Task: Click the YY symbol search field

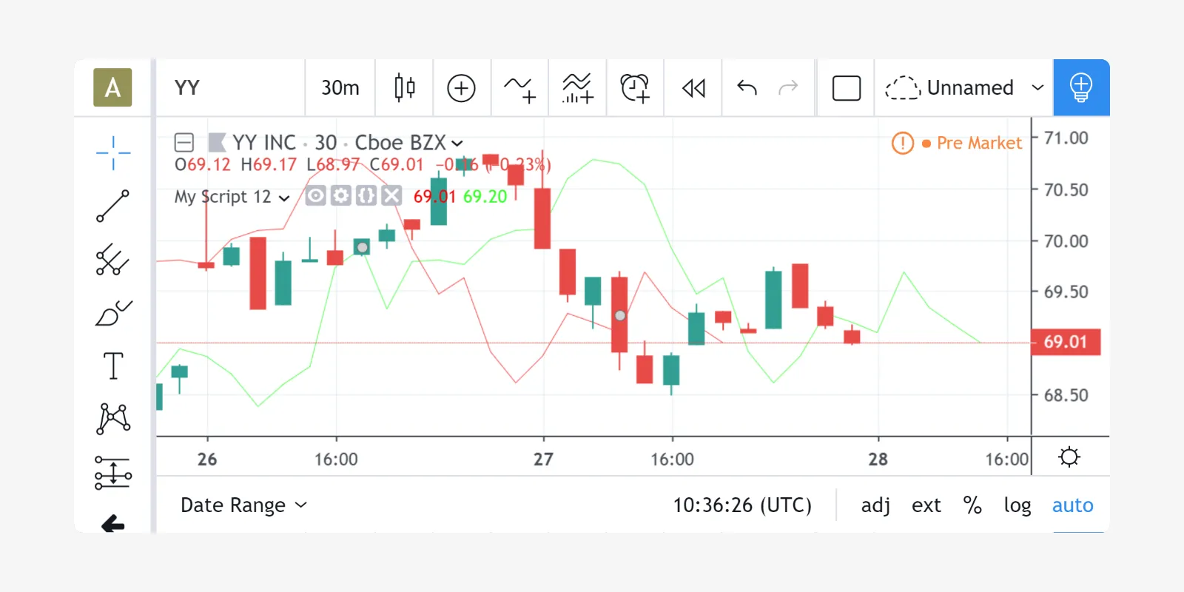Action: pos(229,88)
